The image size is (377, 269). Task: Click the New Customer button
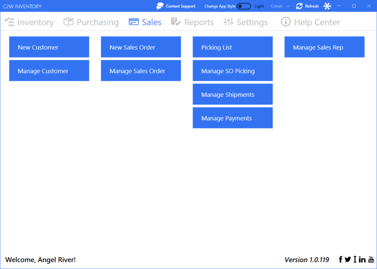click(x=49, y=47)
